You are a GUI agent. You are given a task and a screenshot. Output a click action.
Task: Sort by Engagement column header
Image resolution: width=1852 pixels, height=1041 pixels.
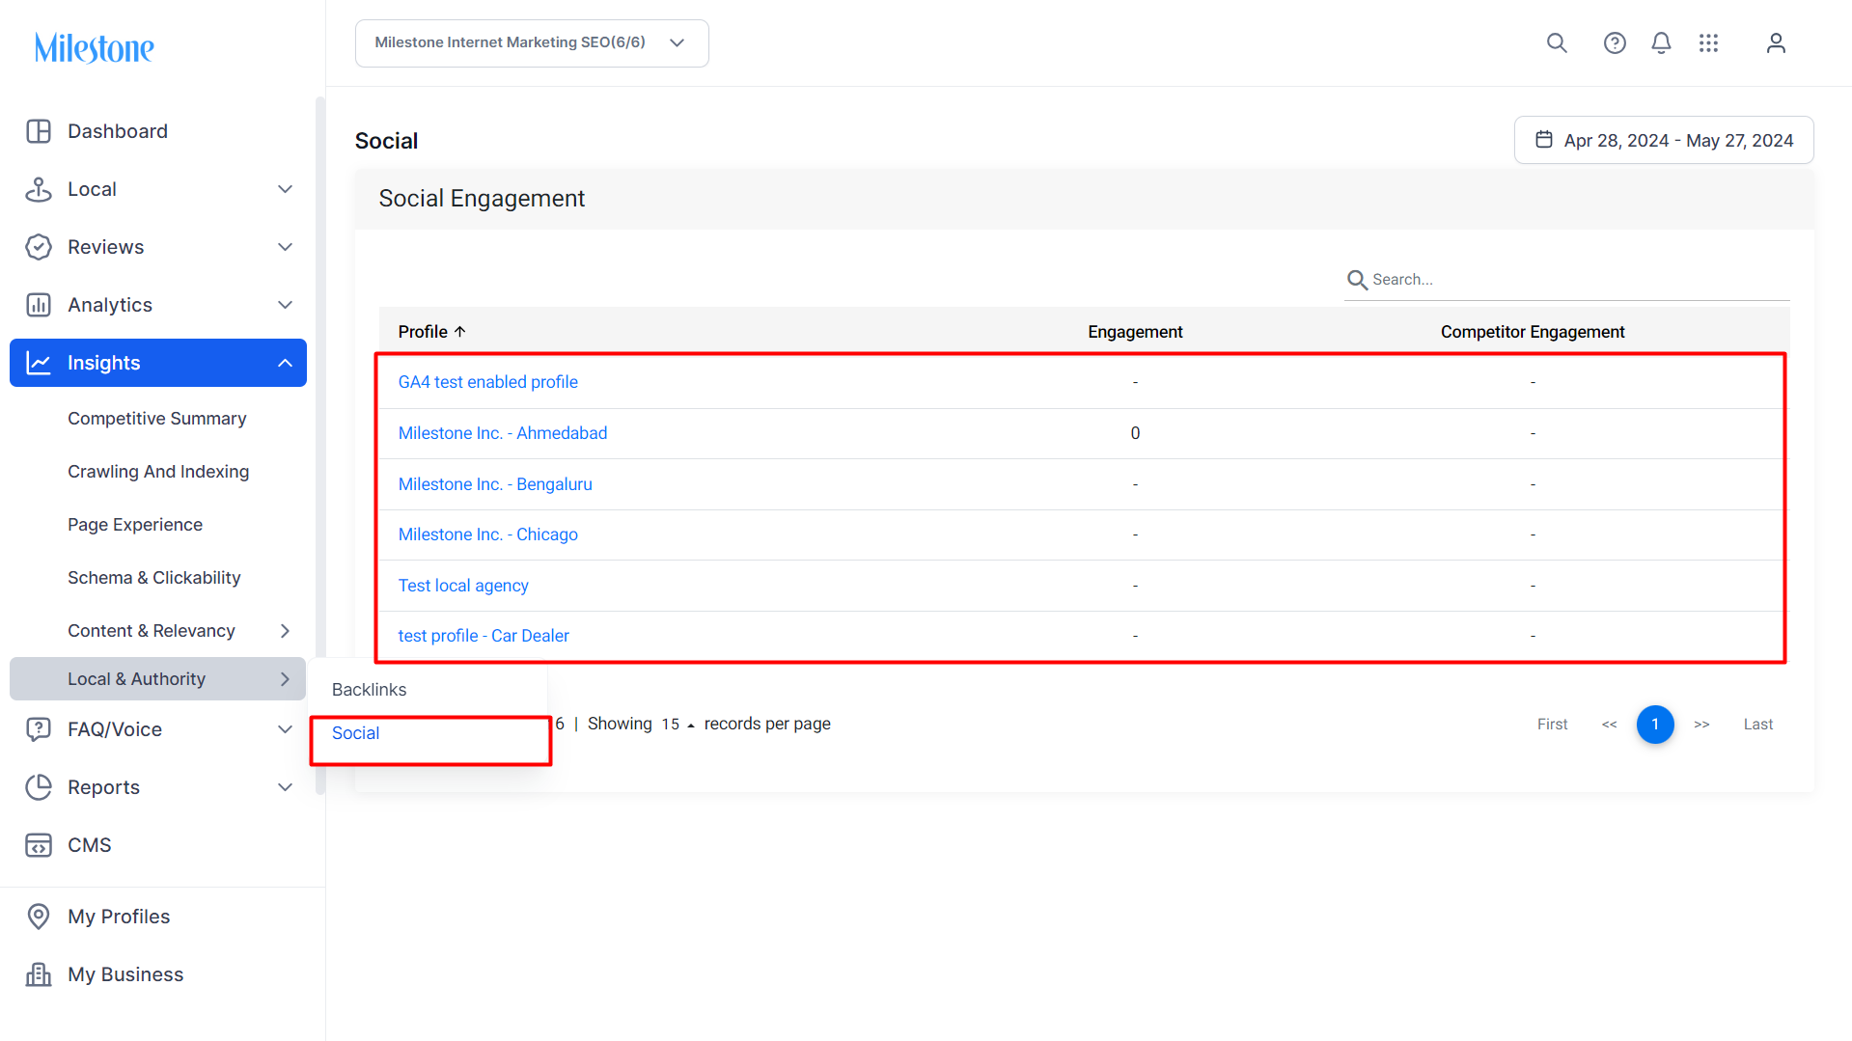1135,332
